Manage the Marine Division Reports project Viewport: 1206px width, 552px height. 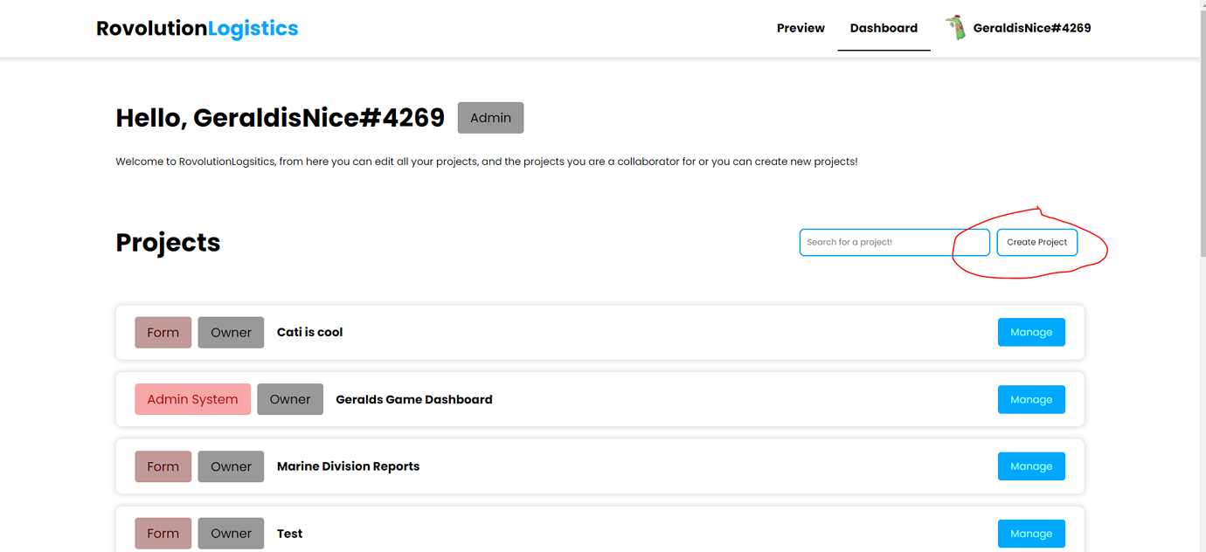coord(1031,466)
